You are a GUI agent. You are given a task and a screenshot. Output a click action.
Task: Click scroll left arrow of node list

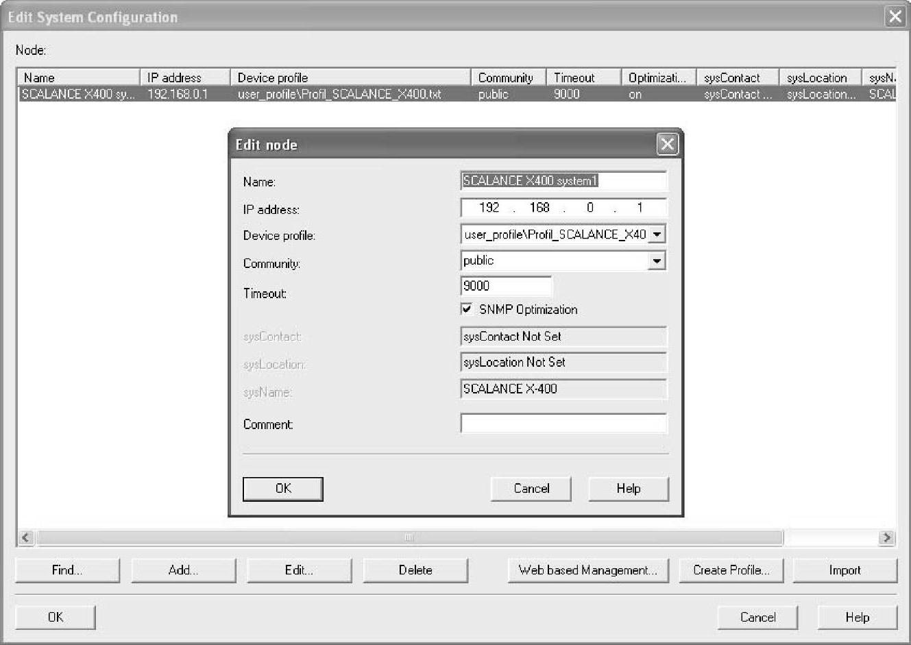coord(25,538)
